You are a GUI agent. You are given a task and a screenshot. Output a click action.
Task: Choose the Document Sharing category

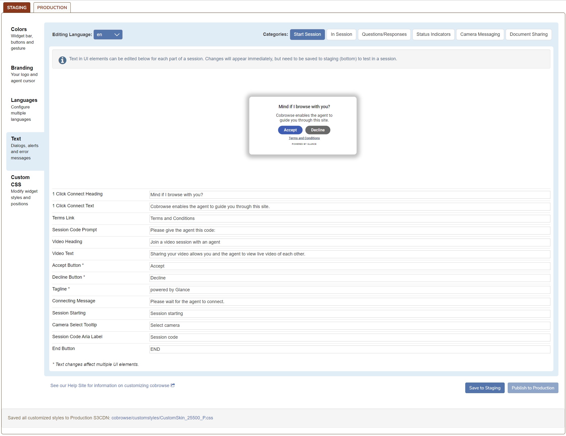(528, 35)
